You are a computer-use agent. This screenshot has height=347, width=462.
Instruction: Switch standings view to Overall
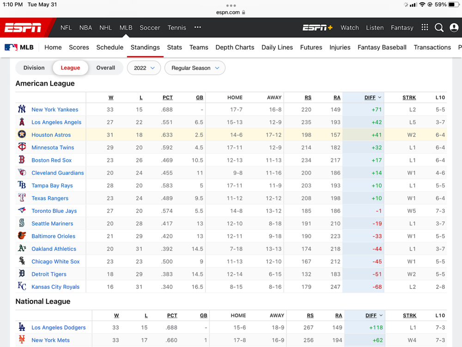pos(105,68)
